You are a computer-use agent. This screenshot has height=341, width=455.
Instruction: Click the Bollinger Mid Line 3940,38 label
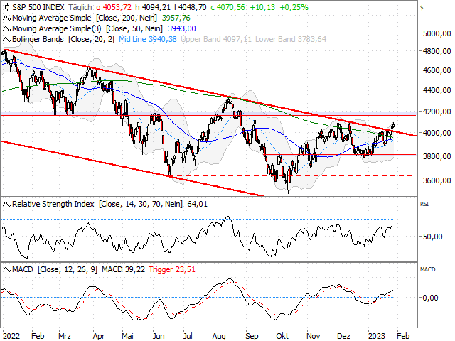(x=148, y=40)
